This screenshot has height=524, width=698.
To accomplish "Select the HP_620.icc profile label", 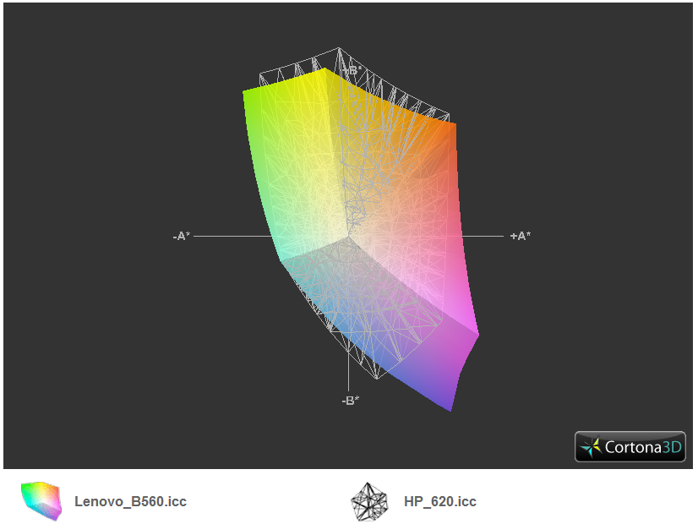I will pos(440,502).
